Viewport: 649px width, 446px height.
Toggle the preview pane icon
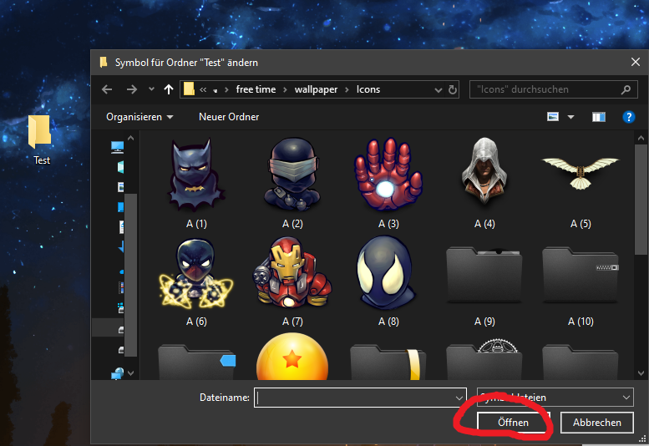point(599,117)
